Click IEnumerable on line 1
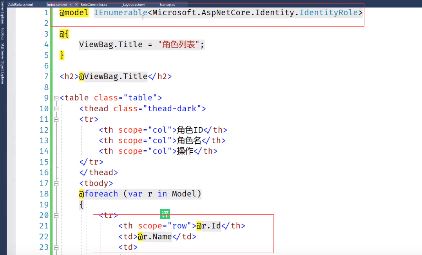 click(121, 12)
